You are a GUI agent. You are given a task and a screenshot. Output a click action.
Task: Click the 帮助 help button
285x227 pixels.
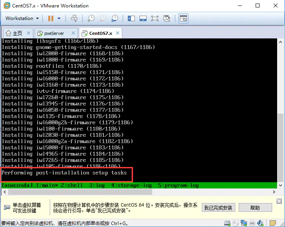click(x=255, y=207)
